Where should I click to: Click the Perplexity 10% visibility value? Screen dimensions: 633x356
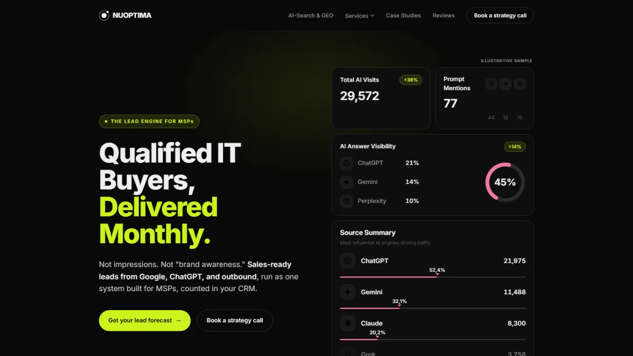[x=412, y=201]
